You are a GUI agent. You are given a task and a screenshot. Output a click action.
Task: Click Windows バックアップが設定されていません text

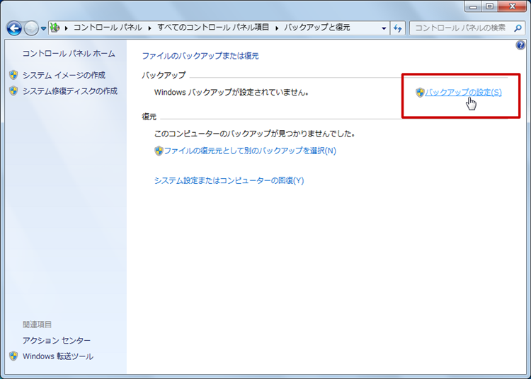[x=231, y=93]
